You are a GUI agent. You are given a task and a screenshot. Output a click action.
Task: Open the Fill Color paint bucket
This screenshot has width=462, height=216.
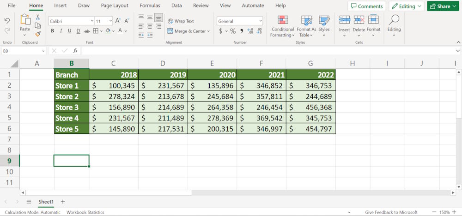pyautogui.click(x=108, y=31)
